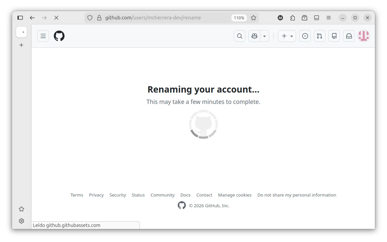
Task: Reset the 110% zoom level badge
Action: [x=239, y=18]
